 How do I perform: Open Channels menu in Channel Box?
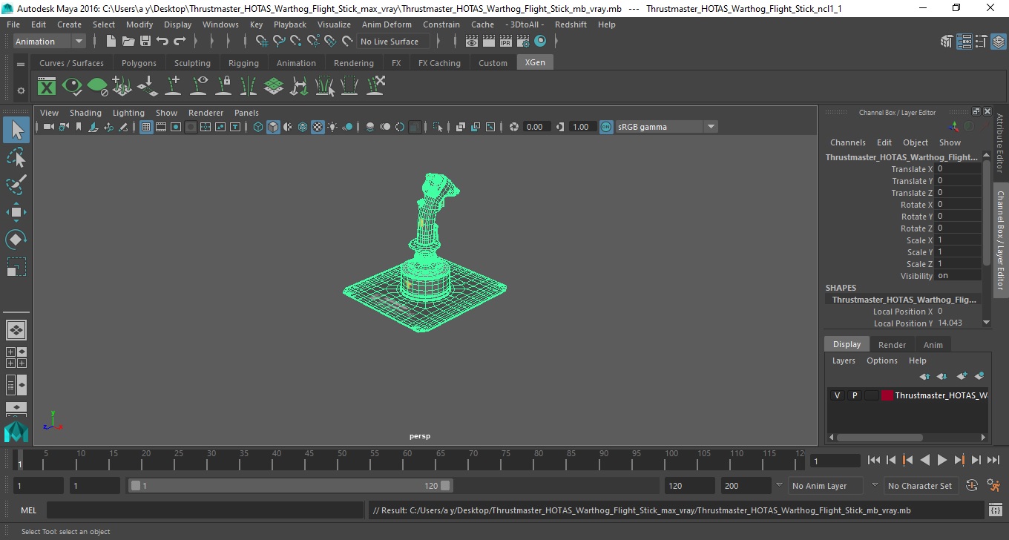click(847, 142)
